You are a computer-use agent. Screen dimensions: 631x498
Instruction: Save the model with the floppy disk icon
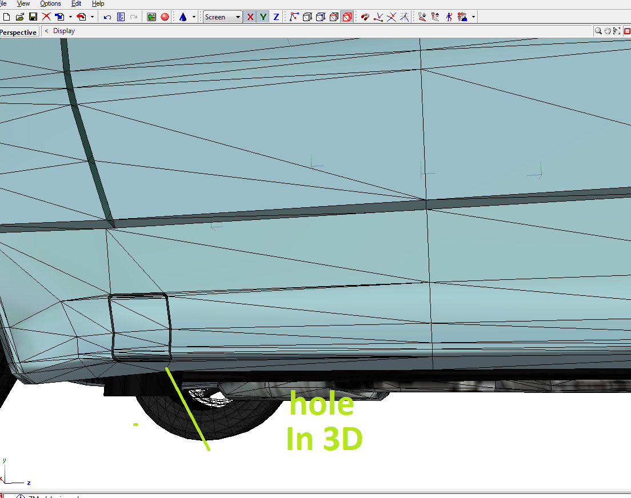(33, 17)
